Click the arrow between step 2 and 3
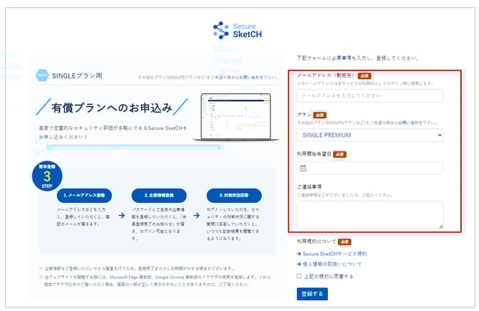Viewport: 479px width, 311px height. (197, 215)
